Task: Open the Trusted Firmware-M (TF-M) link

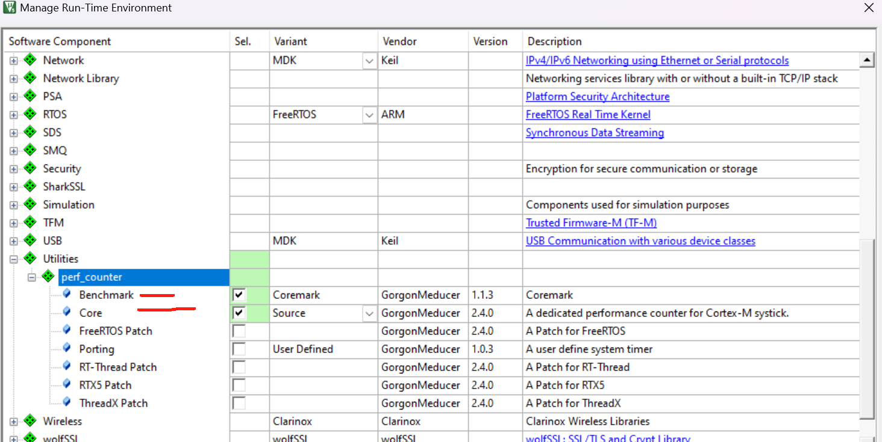Action: point(591,223)
